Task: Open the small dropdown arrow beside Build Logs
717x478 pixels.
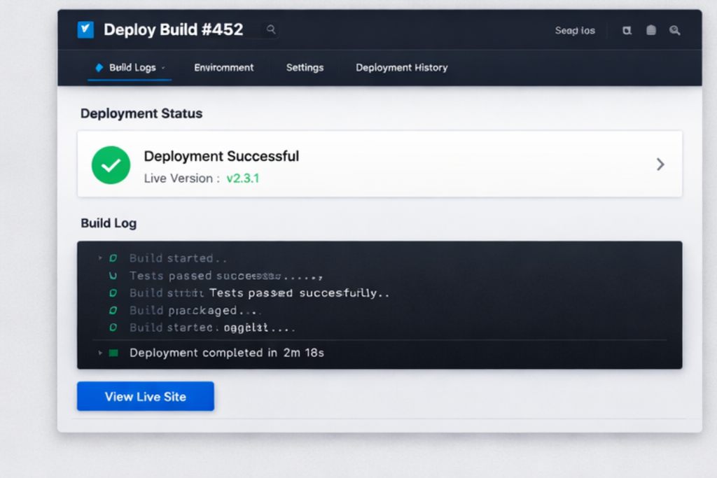Action: [x=163, y=68]
